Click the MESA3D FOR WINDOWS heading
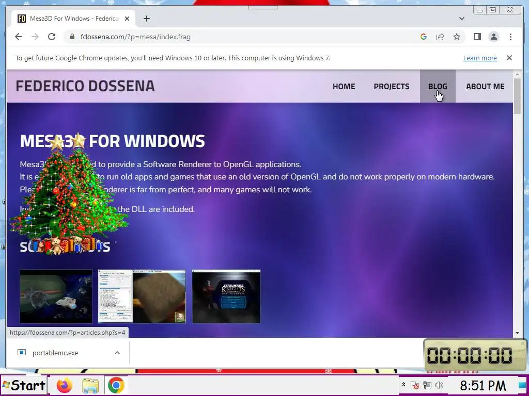This screenshot has height=396, width=529. point(112,141)
